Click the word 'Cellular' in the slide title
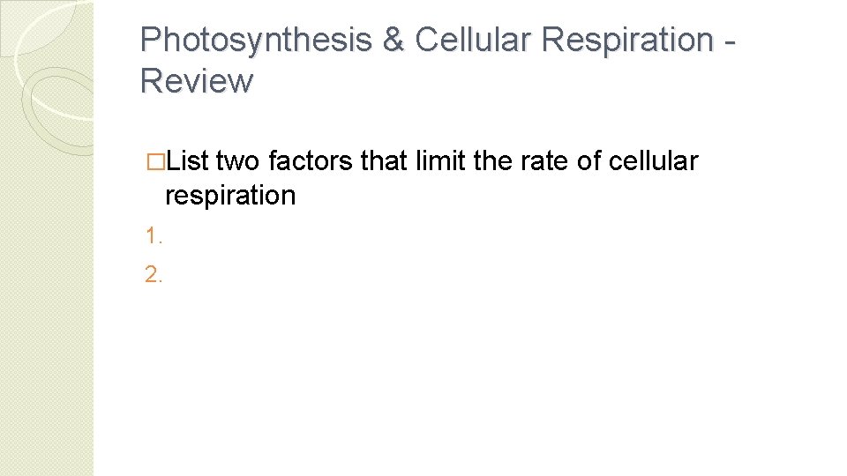This screenshot has height=476, width=847. pyautogui.click(x=472, y=40)
